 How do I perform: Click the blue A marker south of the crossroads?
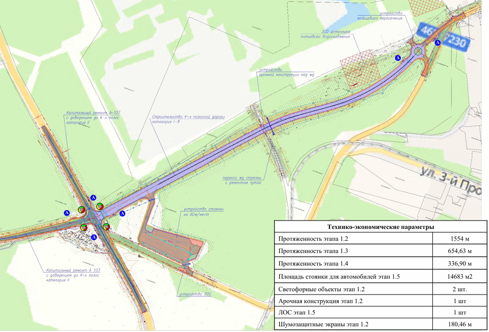coord(94,237)
